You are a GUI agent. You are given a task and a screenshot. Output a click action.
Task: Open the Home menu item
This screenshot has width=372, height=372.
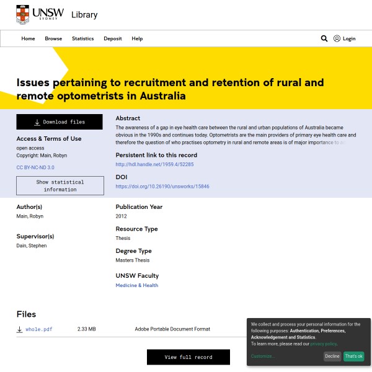[28, 38]
